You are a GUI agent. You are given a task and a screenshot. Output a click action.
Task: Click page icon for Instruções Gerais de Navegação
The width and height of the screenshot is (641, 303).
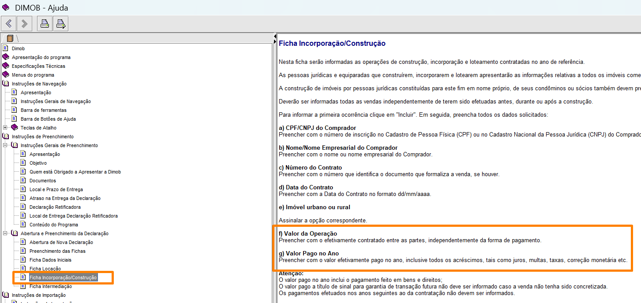14,101
